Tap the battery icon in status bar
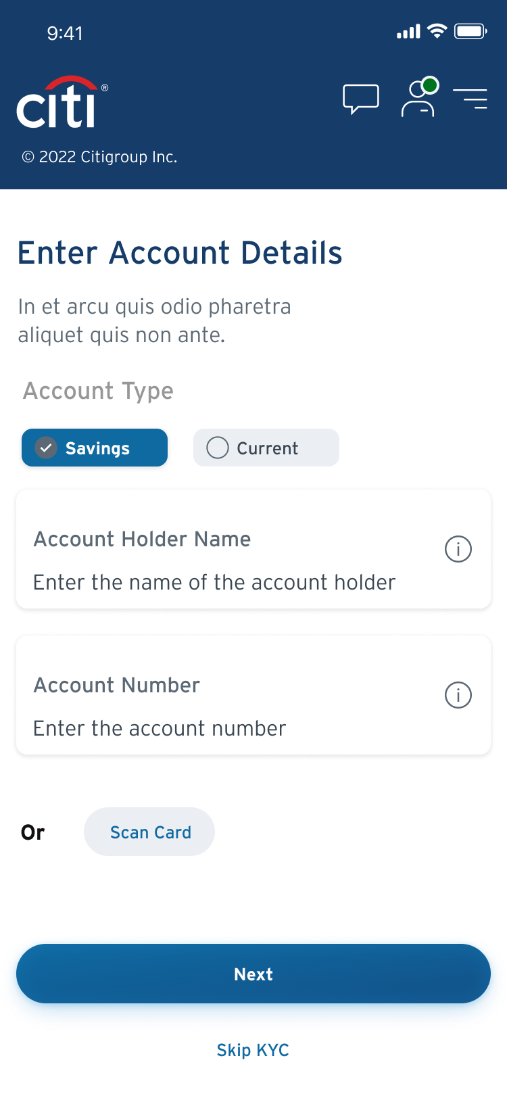Image resolution: width=507 pixels, height=1098 pixels. point(470,31)
